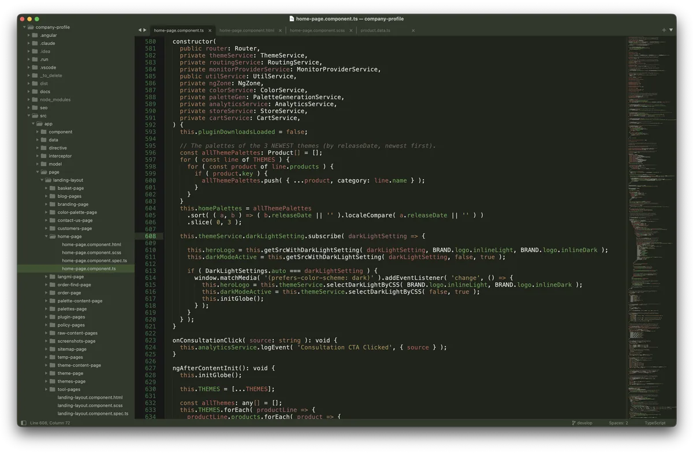Click the seo folder icon
Viewport: 693px width, 454px height.
[35, 108]
